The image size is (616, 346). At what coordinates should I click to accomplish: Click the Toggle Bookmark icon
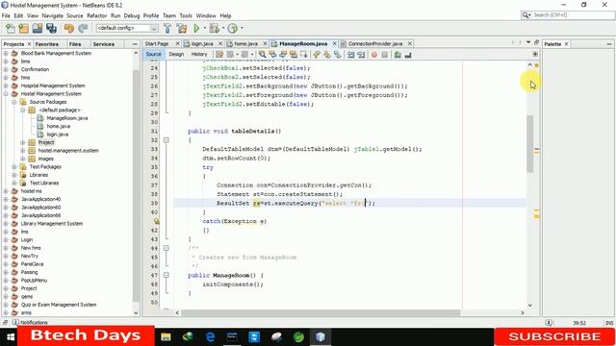click(x=338, y=55)
